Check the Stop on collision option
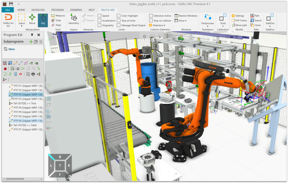Screen dimensions: 288x183 (151, 21)
